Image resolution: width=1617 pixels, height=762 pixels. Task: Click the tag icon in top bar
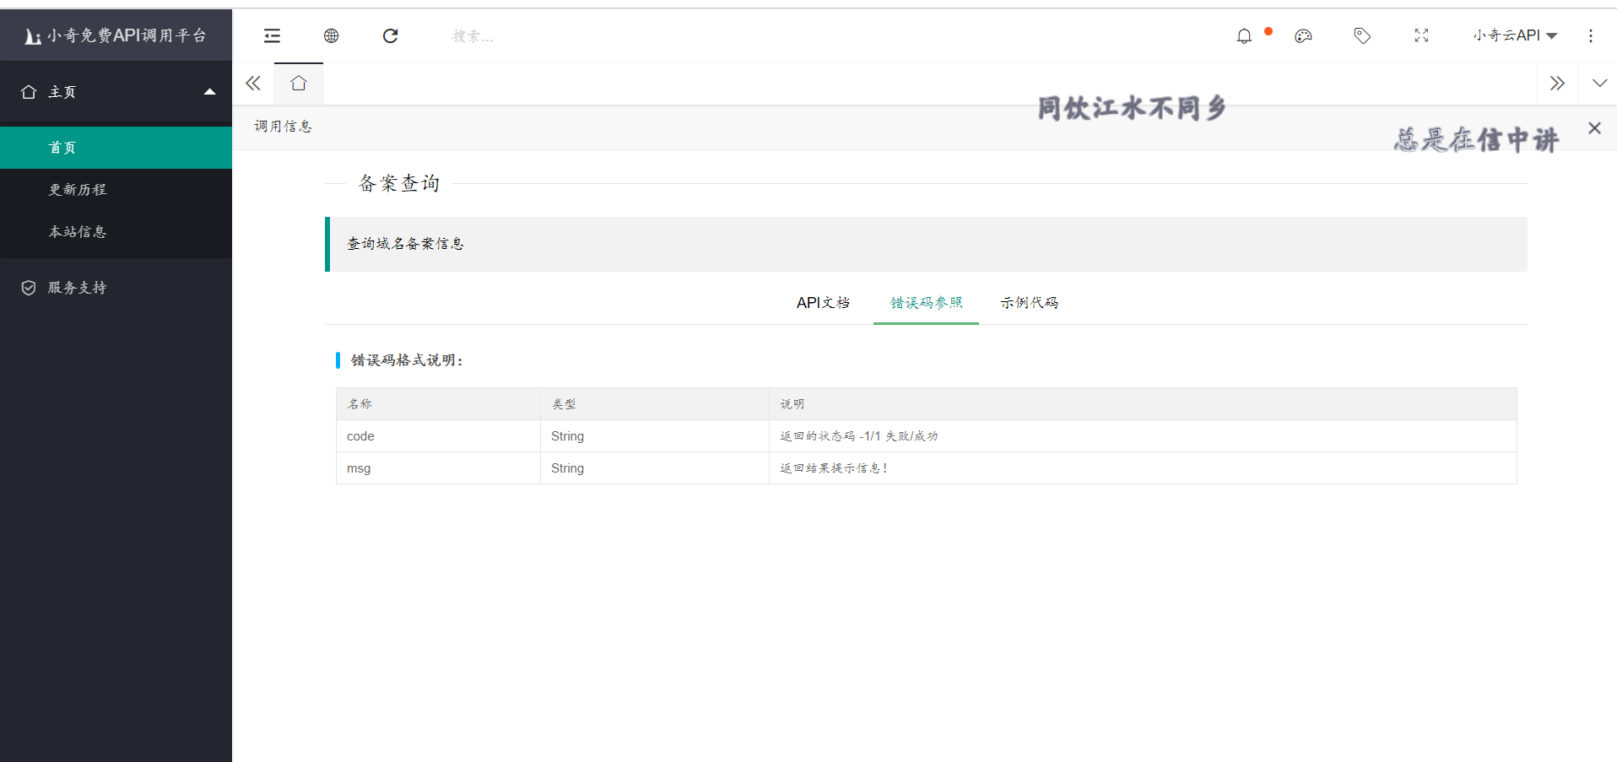coord(1361,35)
